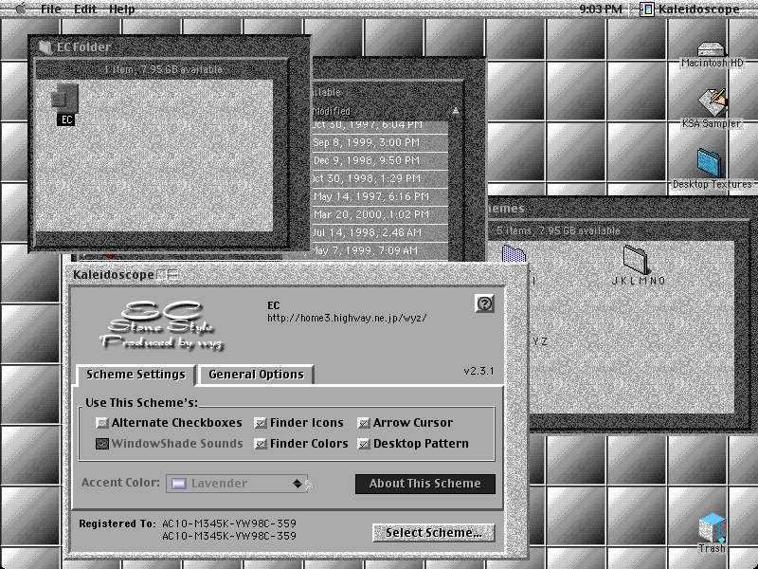The height and width of the screenshot is (569, 758).
Task: Open the File menu
Action: [51, 9]
